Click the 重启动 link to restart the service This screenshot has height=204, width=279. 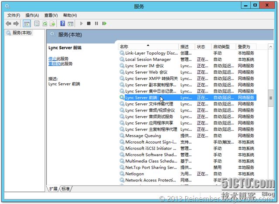(x=54, y=64)
